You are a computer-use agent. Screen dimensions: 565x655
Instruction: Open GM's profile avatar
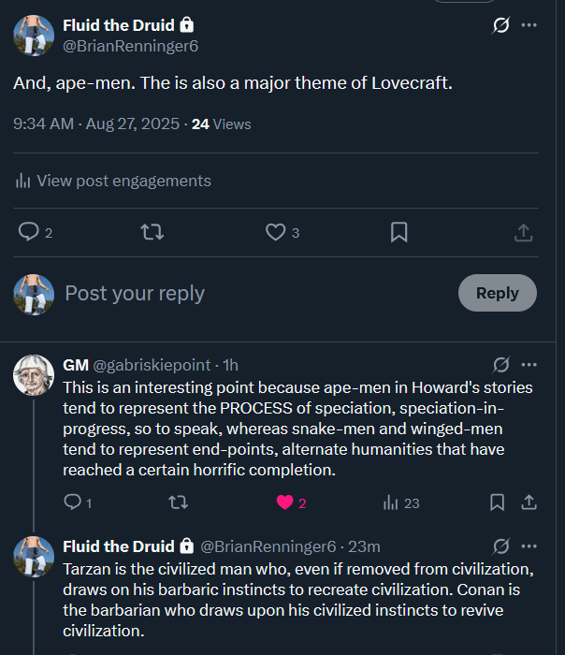(33, 376)
